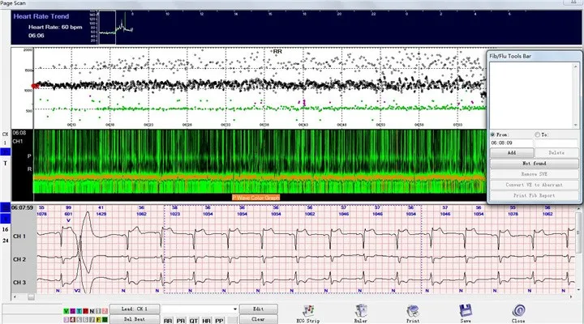Open the ECG Strip tool
This screenshot has height=324, width=584.
307,312
